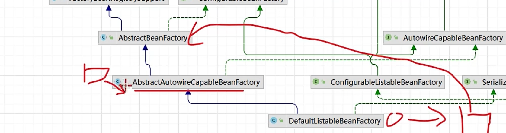Click the green arrowhead under ConfigurableListableBeanFactory
Image resolution: width=506 pixels, height=133 pixels.
click(378, 92)
